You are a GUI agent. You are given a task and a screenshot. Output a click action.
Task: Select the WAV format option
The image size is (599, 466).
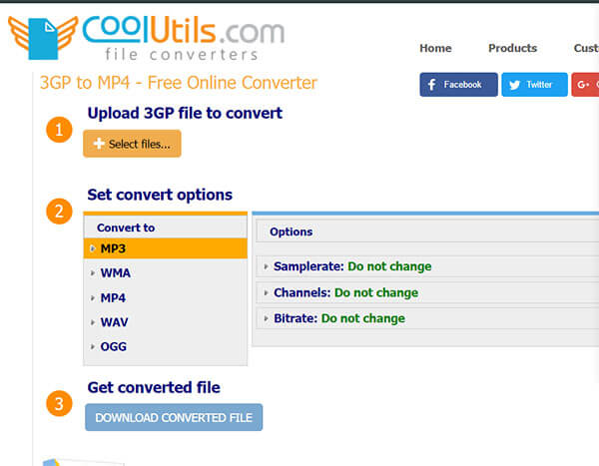[114, 322]
